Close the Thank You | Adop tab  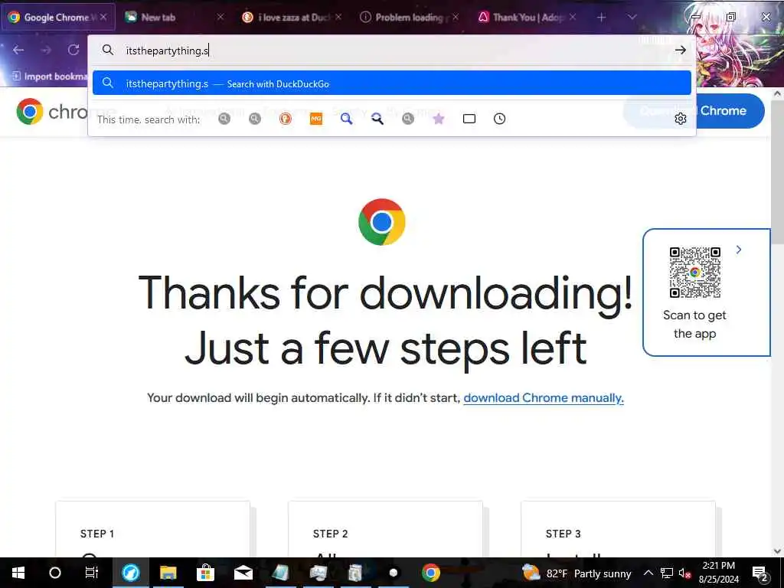tap(573, 17)
